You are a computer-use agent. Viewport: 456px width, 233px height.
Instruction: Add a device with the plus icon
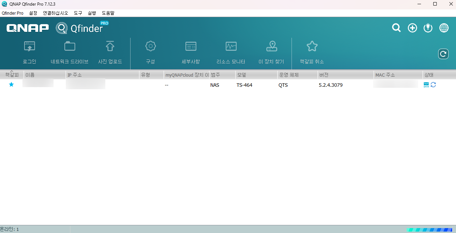(413, 28)
